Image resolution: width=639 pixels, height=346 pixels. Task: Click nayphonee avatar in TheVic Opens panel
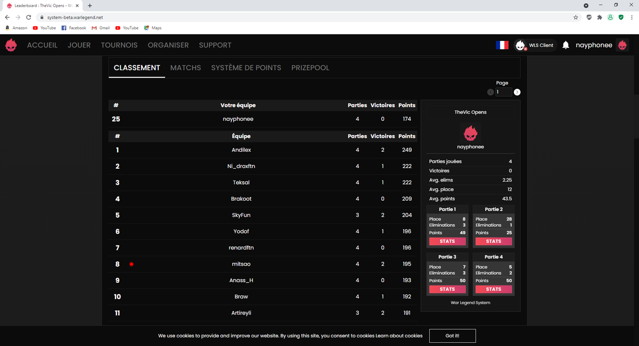click(x=470, y=132)
